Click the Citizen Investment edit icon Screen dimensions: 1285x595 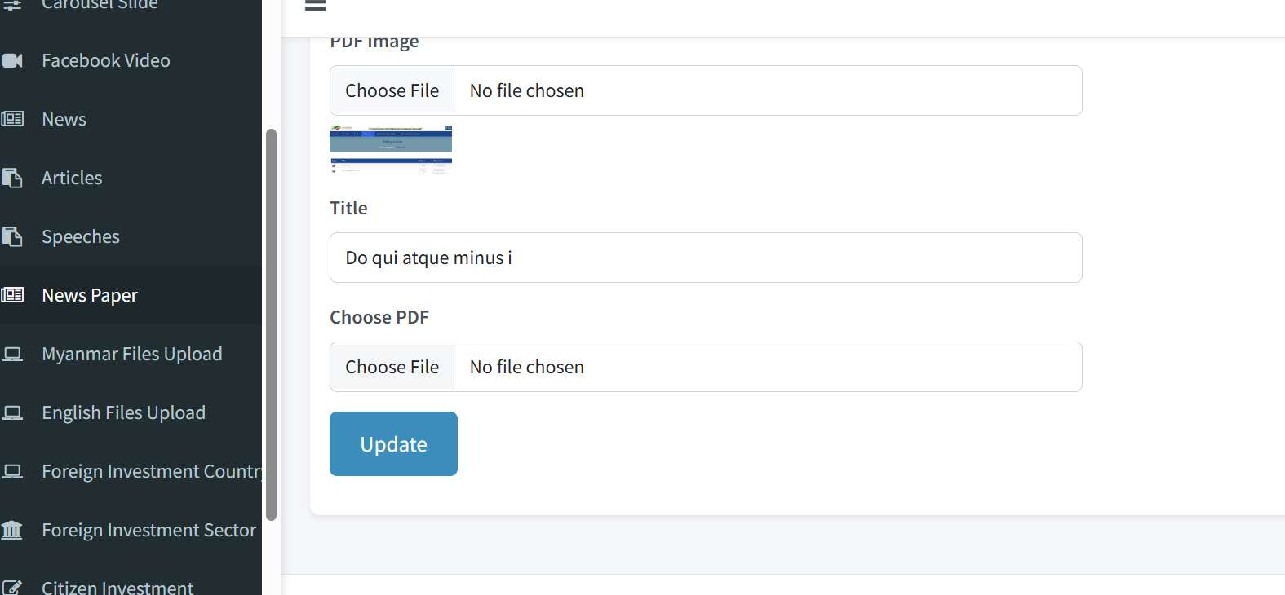pos(12,587)
